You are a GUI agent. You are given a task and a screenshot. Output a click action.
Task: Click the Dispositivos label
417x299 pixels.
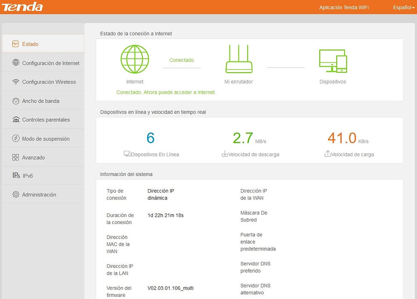[x=333, y=82]
